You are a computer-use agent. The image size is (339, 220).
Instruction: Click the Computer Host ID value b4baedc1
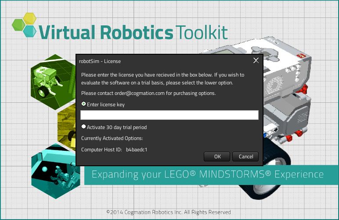[x=136, y=150]
